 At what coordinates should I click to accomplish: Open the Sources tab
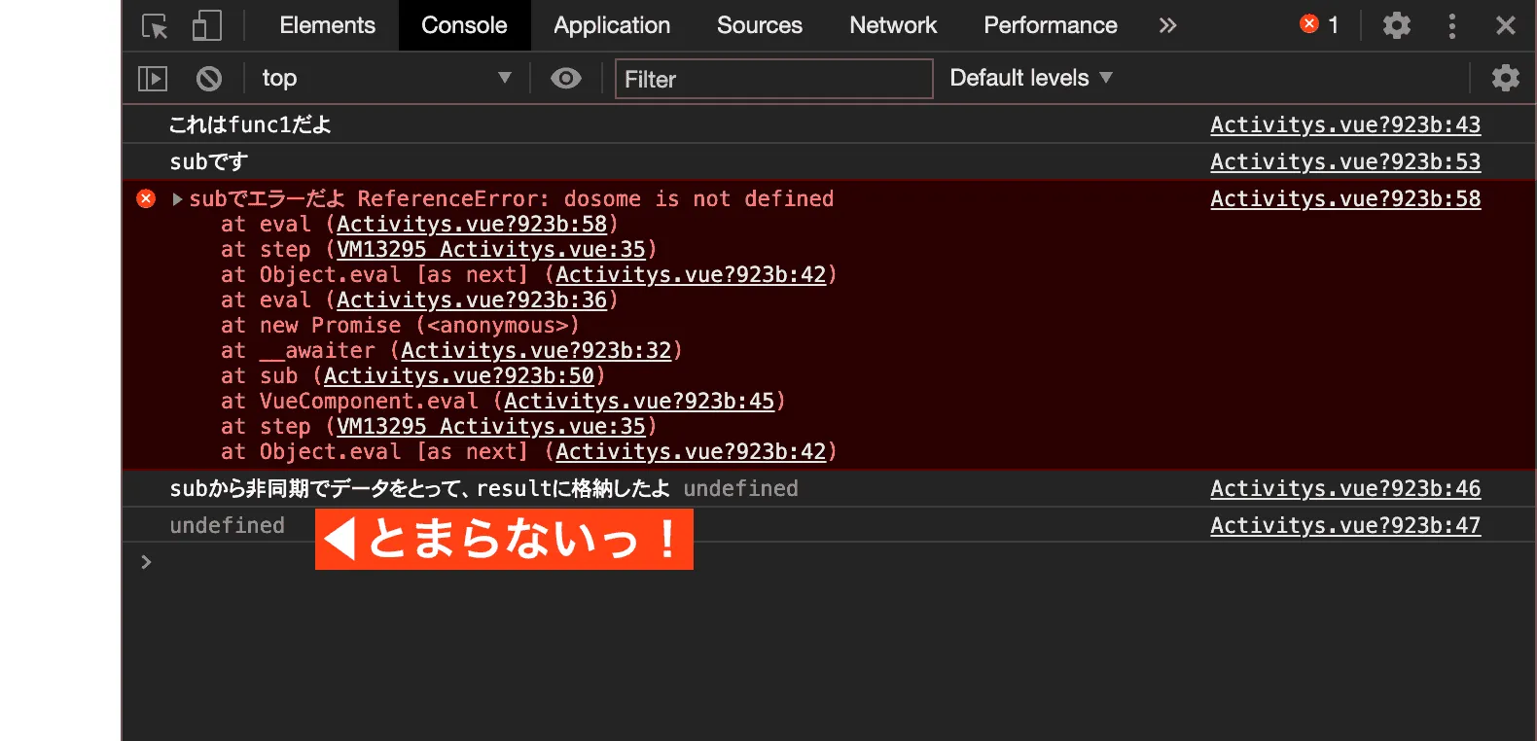point(760,25)
